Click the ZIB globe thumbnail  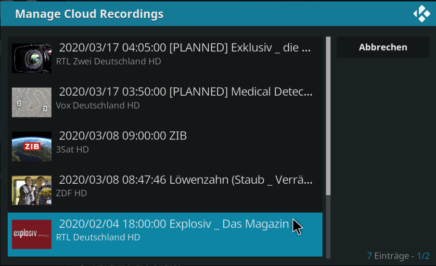point(31,146)
